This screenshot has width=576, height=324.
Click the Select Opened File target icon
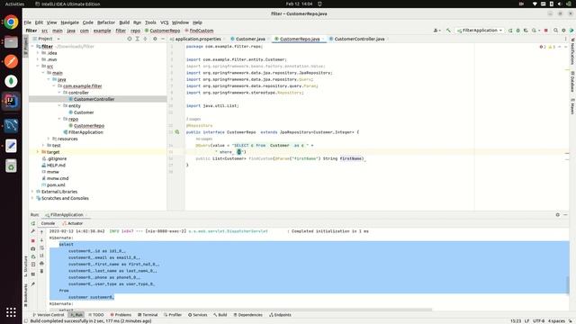pos(130,39)
